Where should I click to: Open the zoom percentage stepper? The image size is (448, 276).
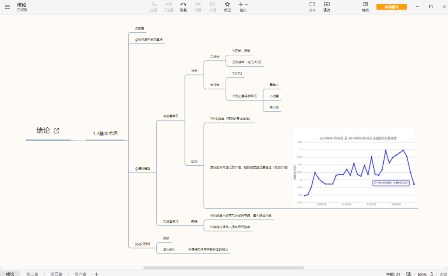(431, 274)
